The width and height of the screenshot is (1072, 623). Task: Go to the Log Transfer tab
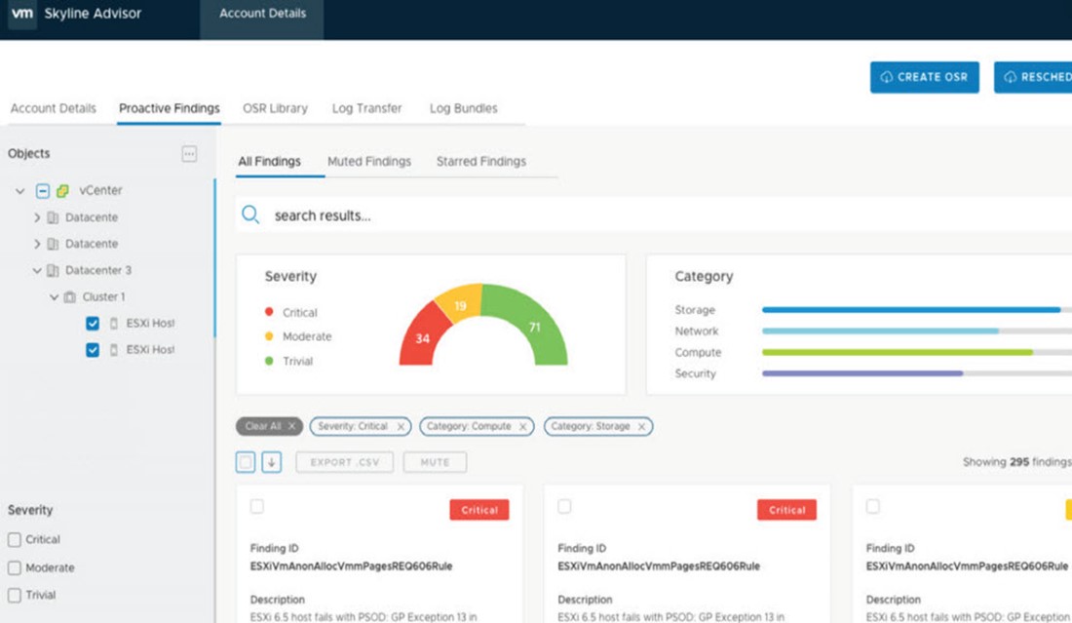coord(367,109)
